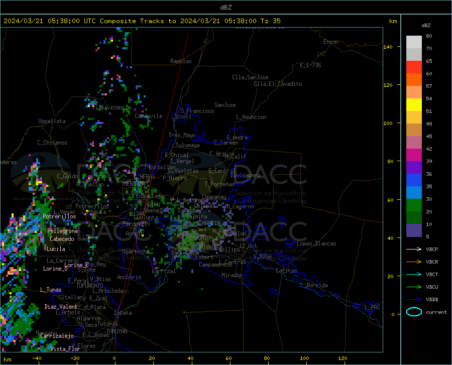Screen dimensions: 452x365
Task: Click the 120 km horizontal axis tick
Action: [343, 358]
